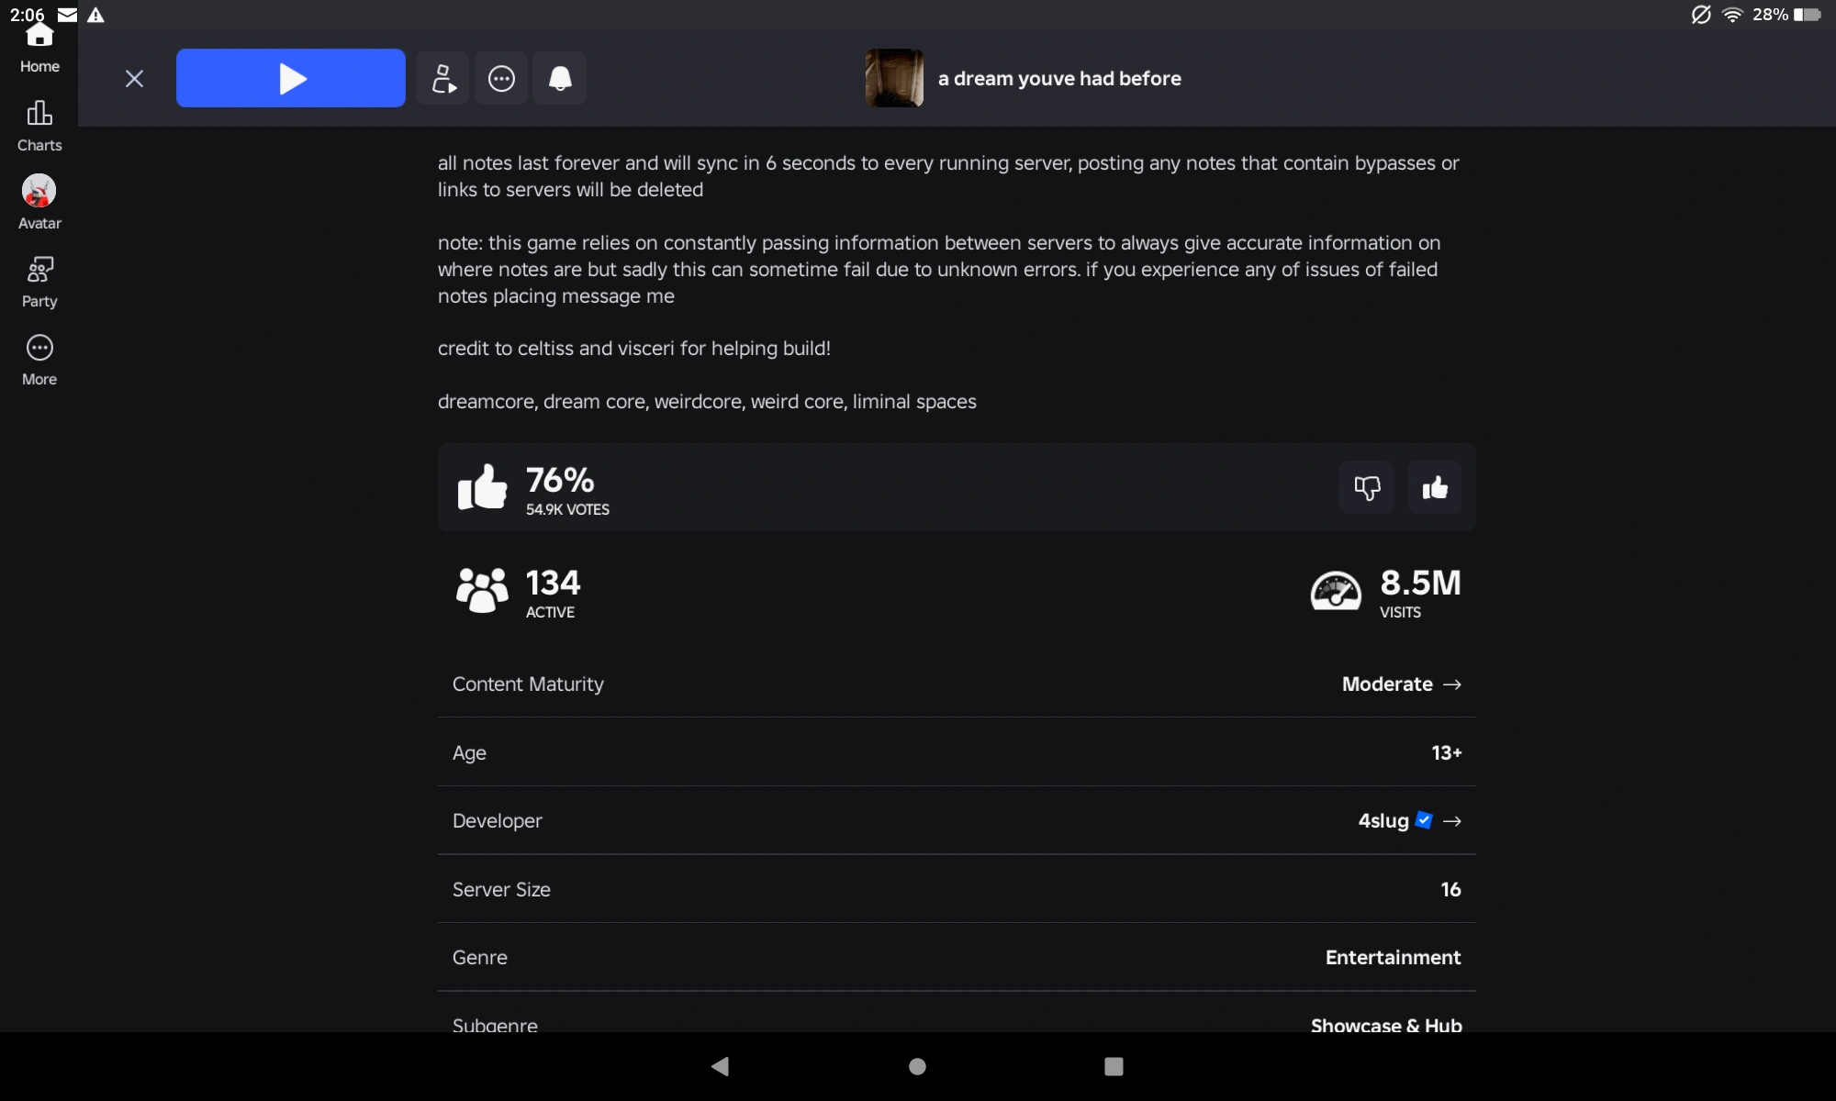
Task: Click the Content Maturity row label
Action: coord(528,684)
